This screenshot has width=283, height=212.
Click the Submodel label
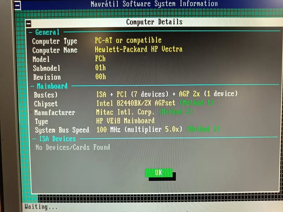coord(46,68)
